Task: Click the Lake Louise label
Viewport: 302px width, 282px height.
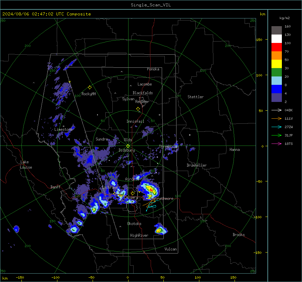Action: (x=26, y=165)
